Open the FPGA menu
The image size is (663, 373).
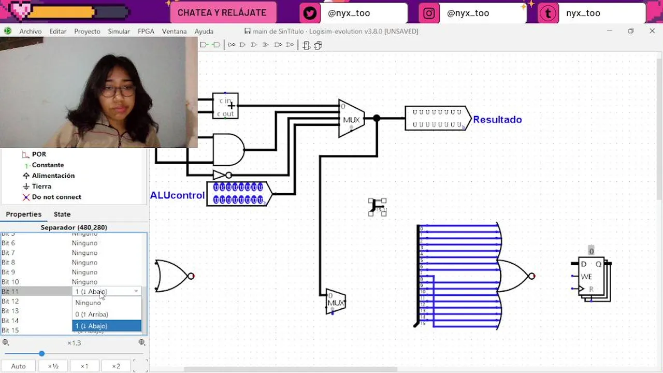(x=146, y=31)
